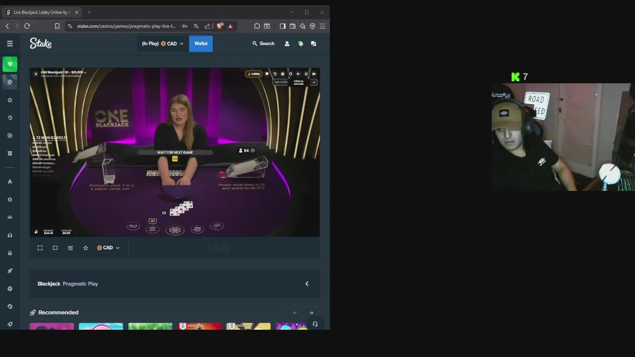Open the first Recommended game thumbnail
The image size is (635, 357).
click(52, 326)
